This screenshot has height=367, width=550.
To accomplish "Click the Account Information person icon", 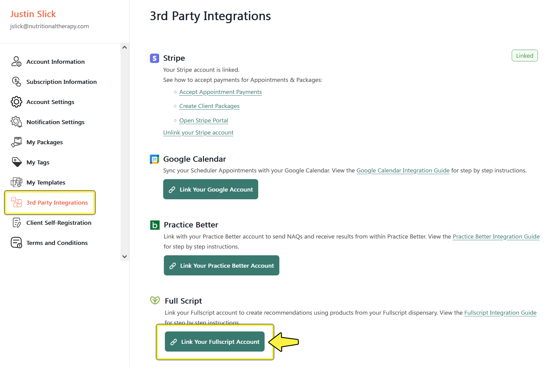I will click(16, 62).
